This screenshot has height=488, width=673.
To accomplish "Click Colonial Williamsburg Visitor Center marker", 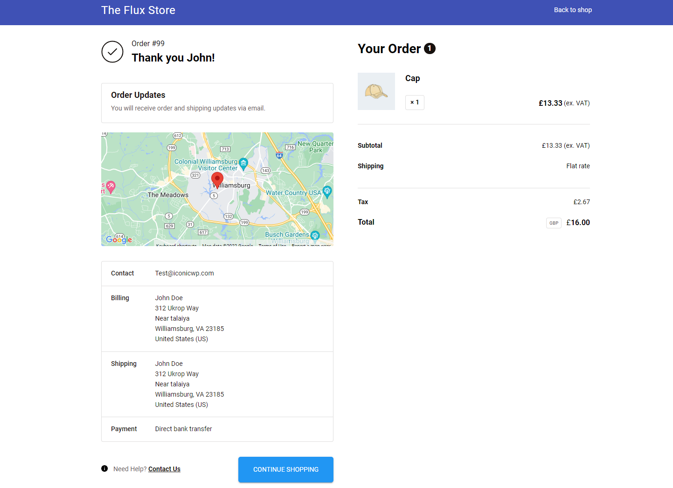I will 243,164.
